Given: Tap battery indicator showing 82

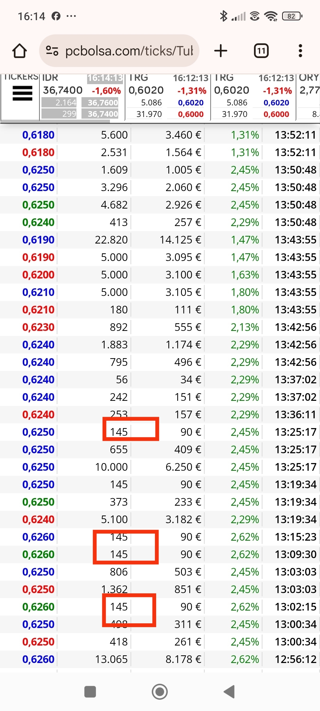Looking at the screenshot, I should click(x=292, y=16).
